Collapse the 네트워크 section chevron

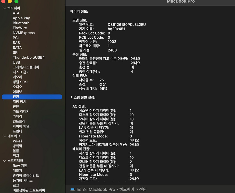(4, 136)
